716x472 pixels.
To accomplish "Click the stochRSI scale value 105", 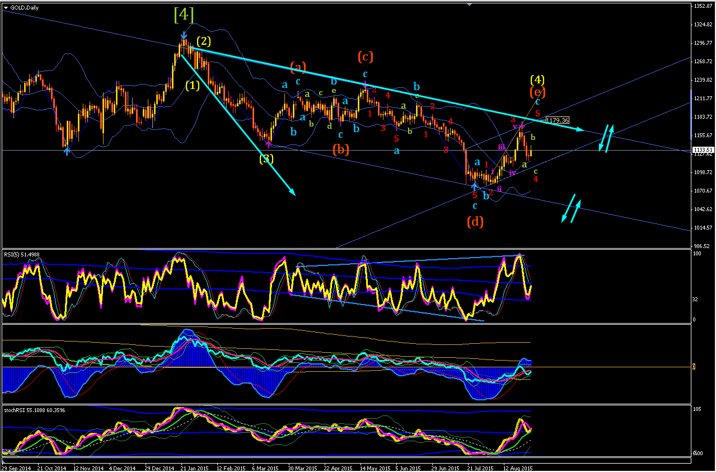I will (697, 410).
